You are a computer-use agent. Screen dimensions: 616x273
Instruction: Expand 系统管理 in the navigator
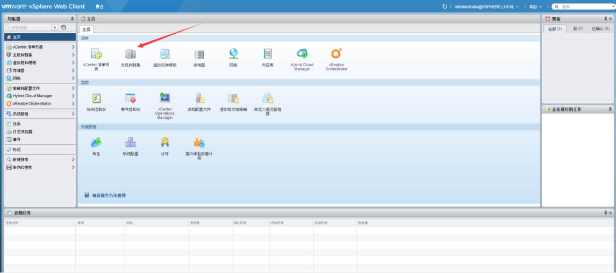pyautogui.click(x=40, y=114)
